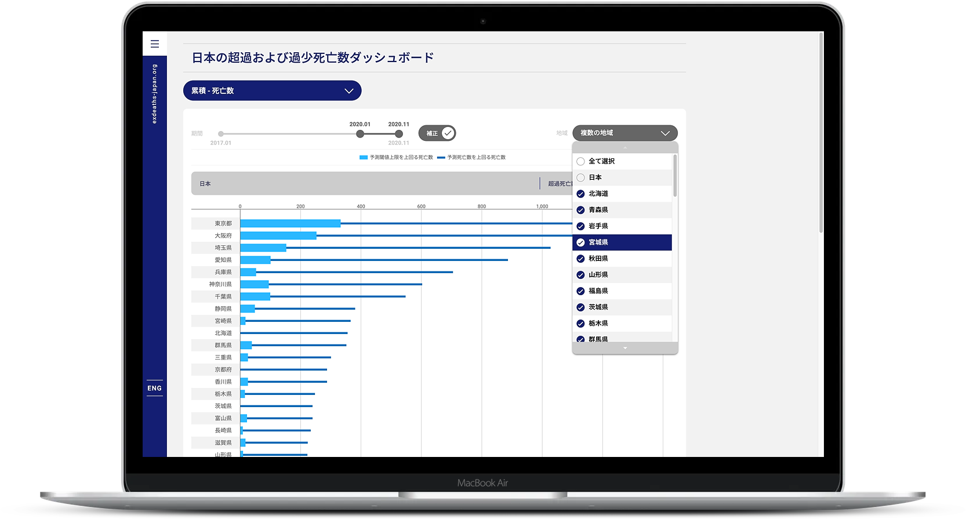Viewport: 966px width, 519px height.
Task: Switch language with the ENG button
Action: [154, 388]
